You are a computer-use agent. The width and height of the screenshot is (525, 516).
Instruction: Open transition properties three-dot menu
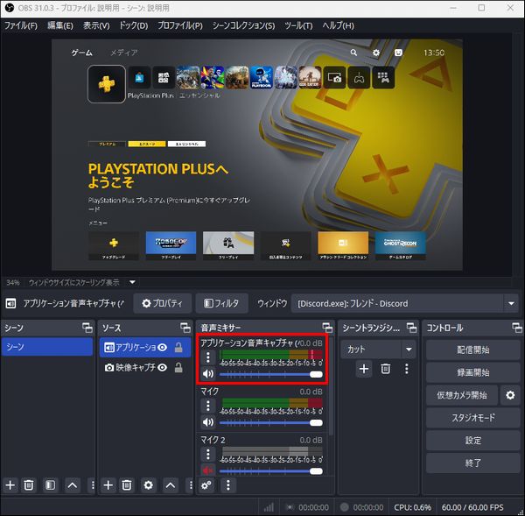tap(407, 369)
